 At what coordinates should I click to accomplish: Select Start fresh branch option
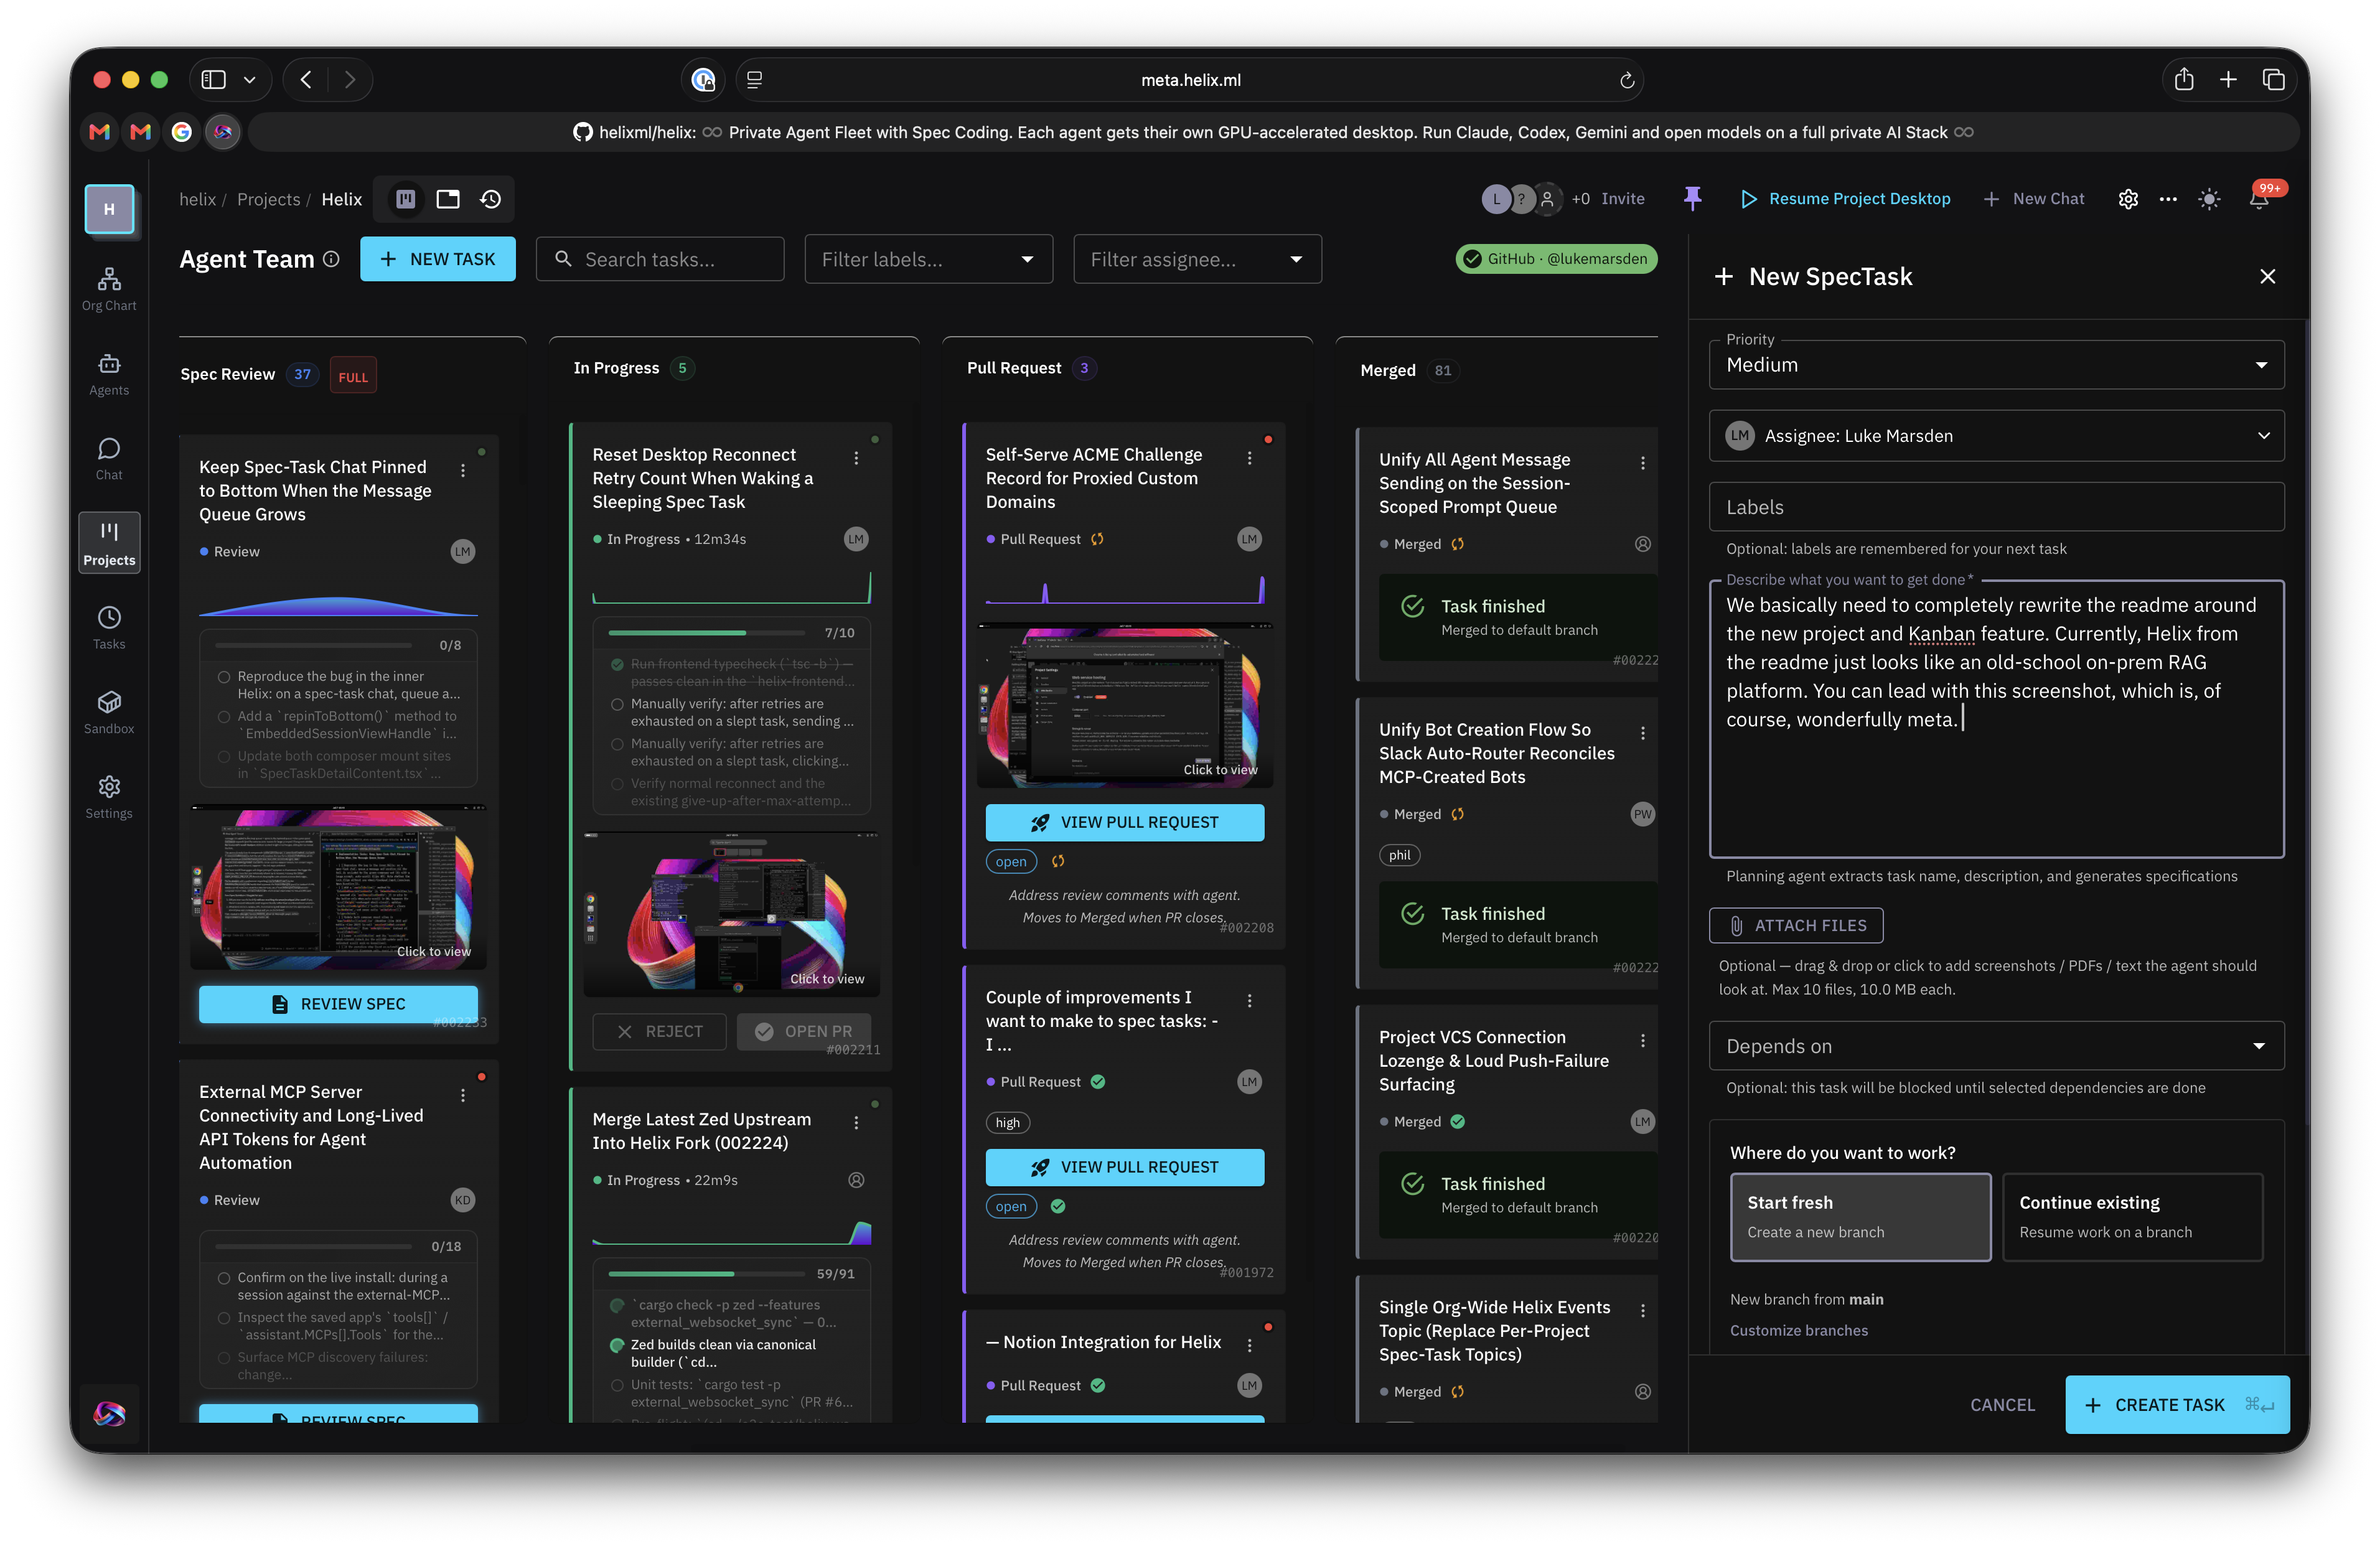[1860, 1217]
